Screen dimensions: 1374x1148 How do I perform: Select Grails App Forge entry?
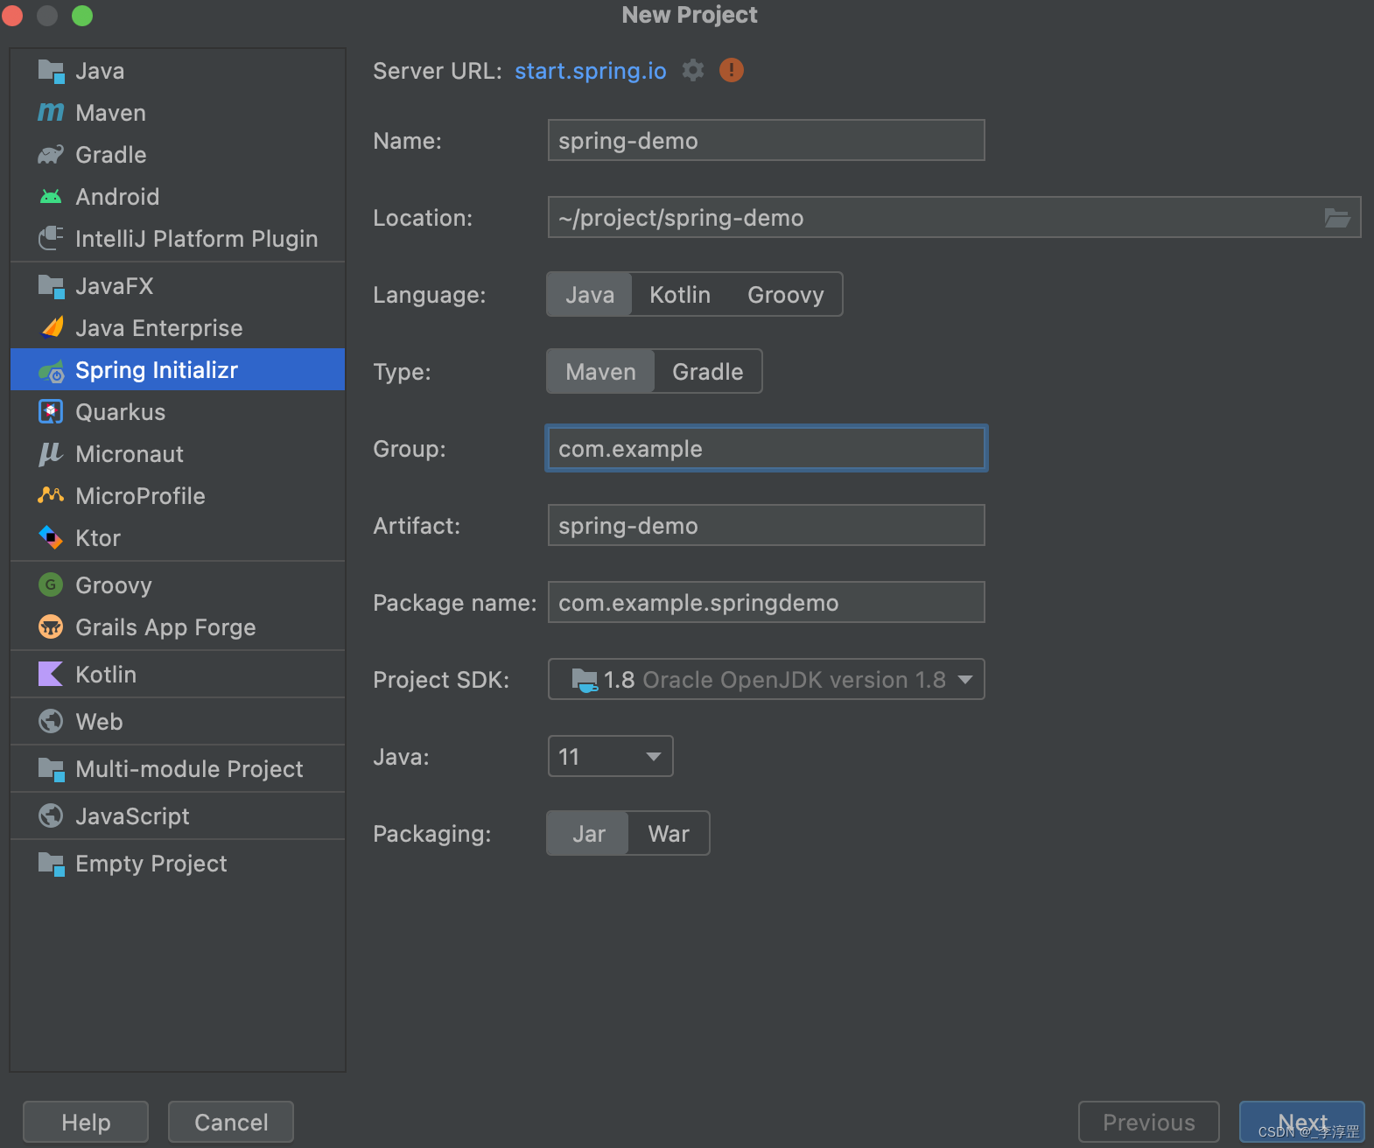(178, 627)
